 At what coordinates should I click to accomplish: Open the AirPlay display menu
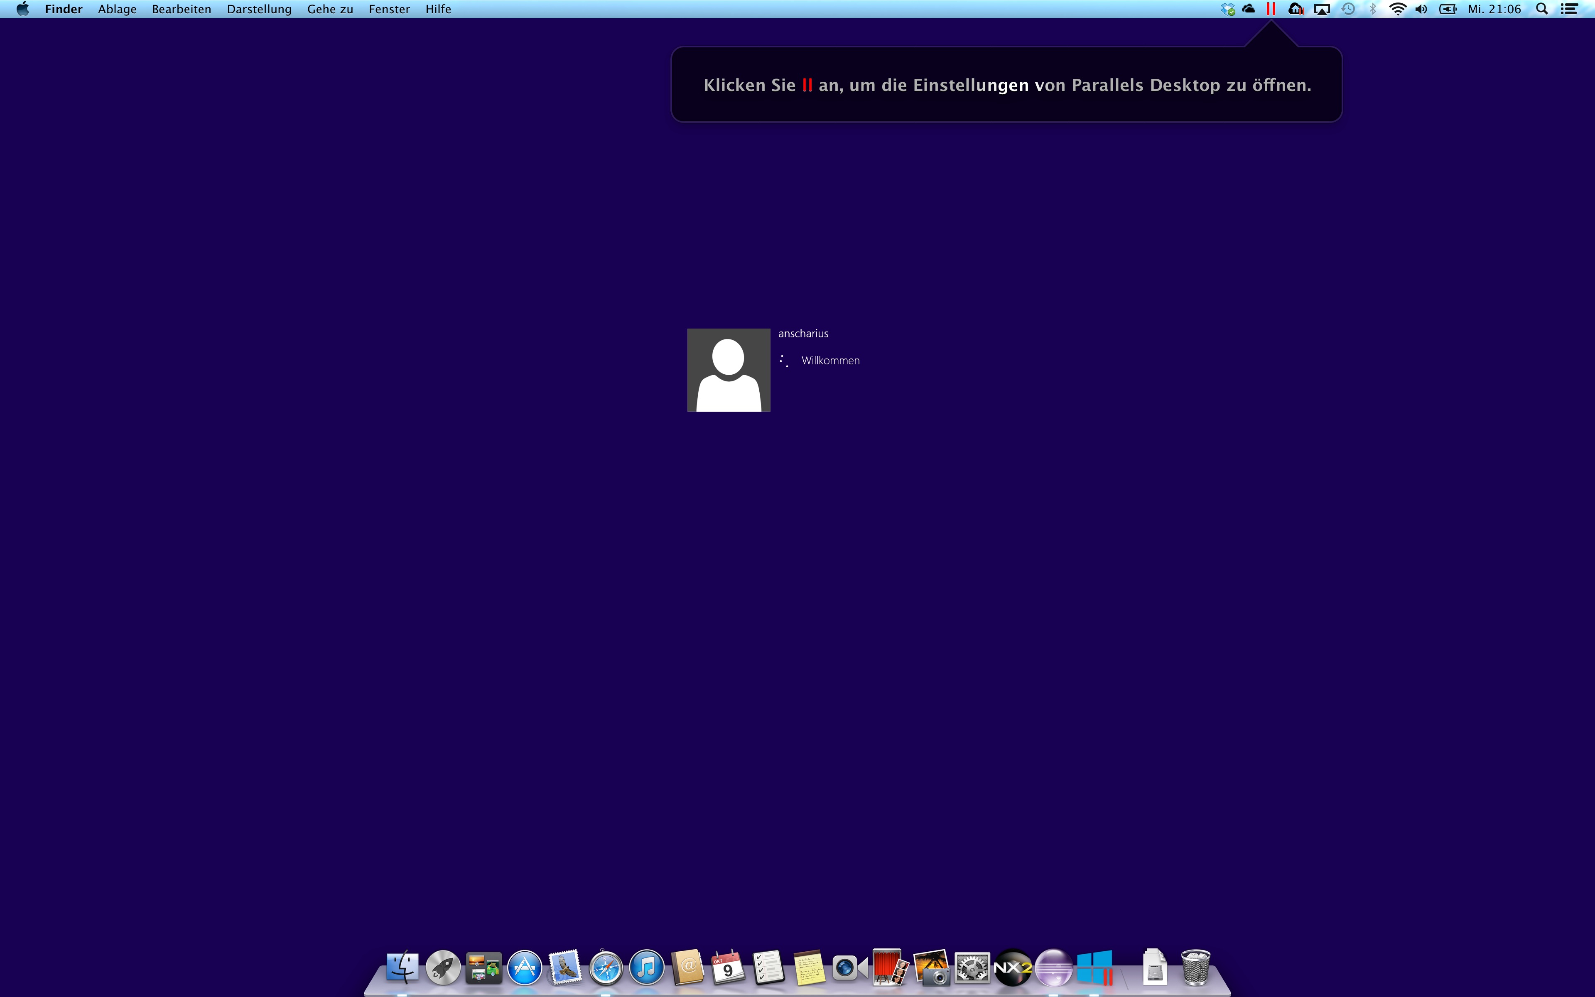[x=1321, y=9]
